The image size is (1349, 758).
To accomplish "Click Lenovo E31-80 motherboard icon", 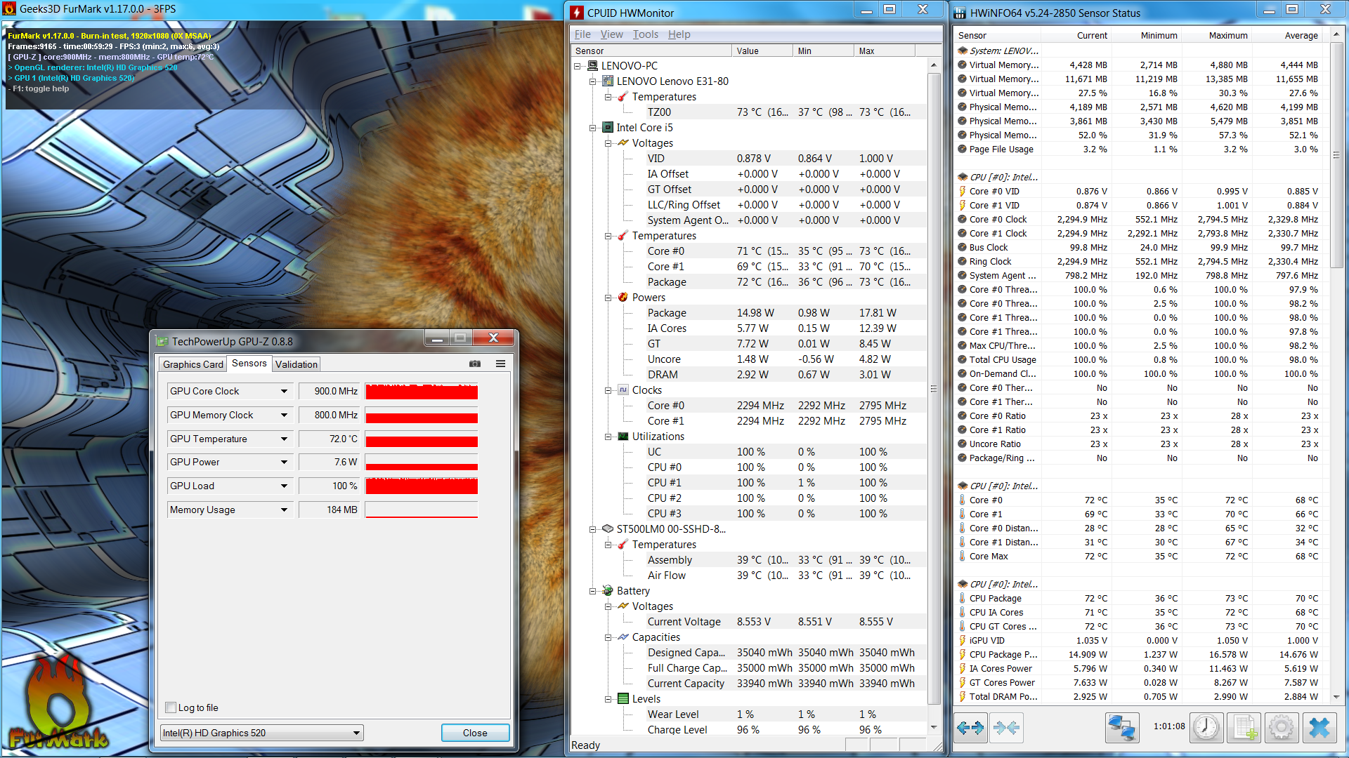I will point(608,81).
